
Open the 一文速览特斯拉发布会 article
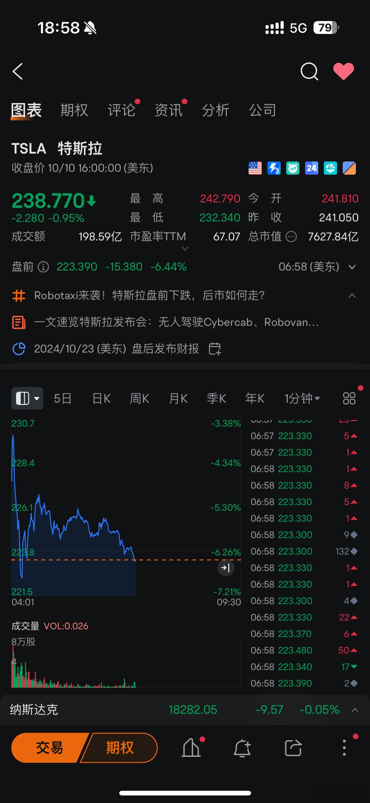[x=176, y=322]
